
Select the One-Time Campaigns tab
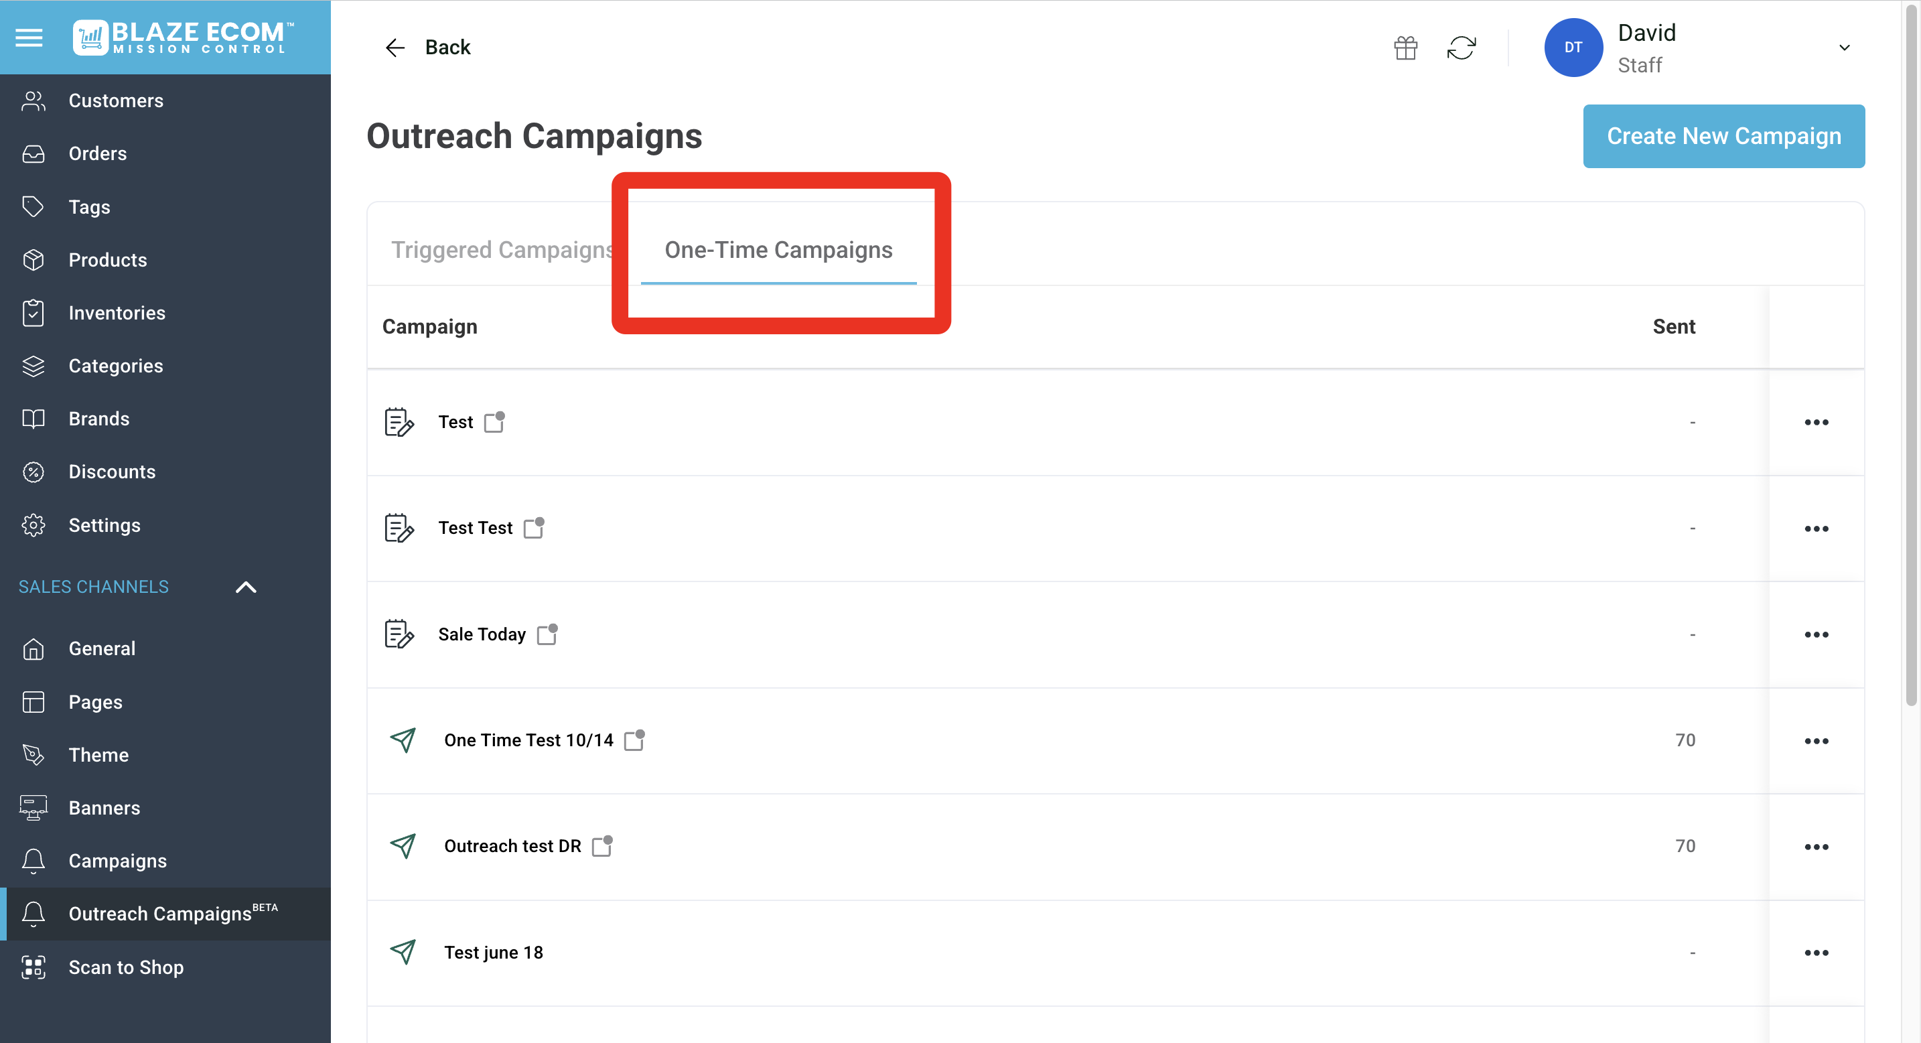pos(778,250)
